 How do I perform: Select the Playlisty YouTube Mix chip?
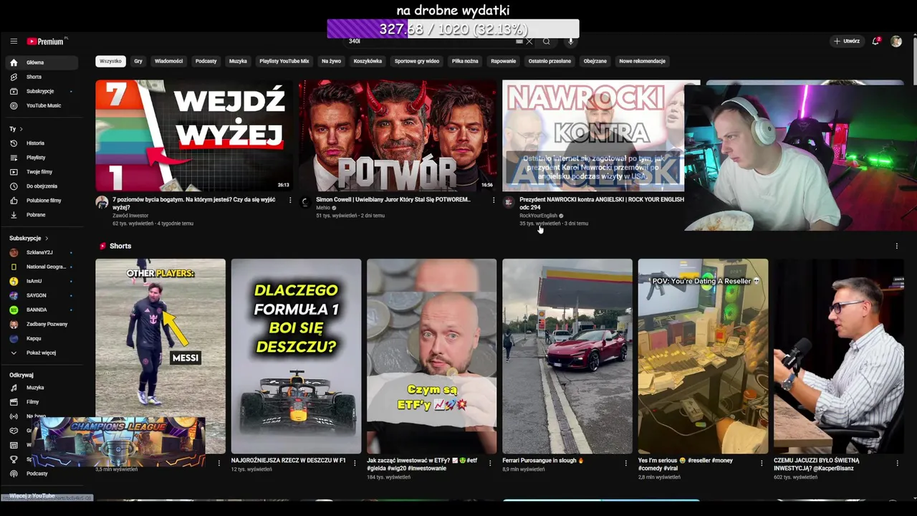coord(284,61)
